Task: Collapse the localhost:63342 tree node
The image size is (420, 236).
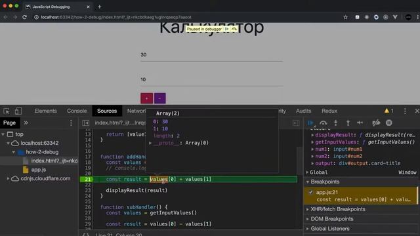Action: coord(9,143)
